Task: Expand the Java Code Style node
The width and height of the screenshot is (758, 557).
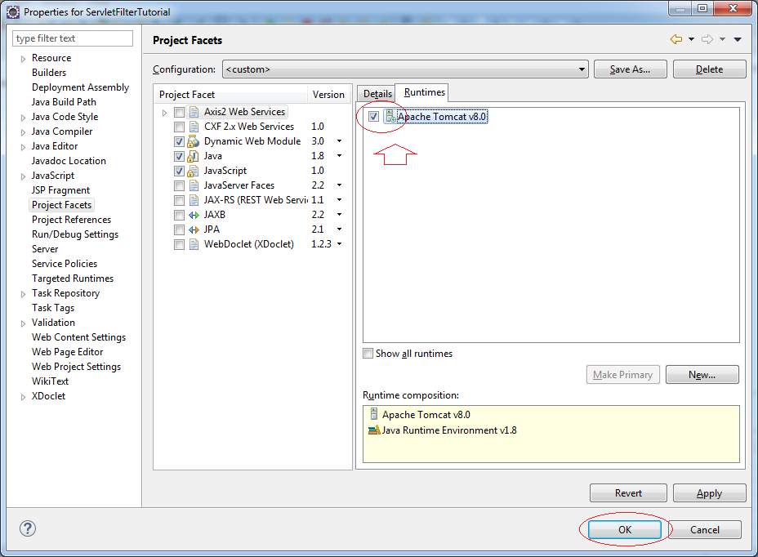Action: (23, 118)
